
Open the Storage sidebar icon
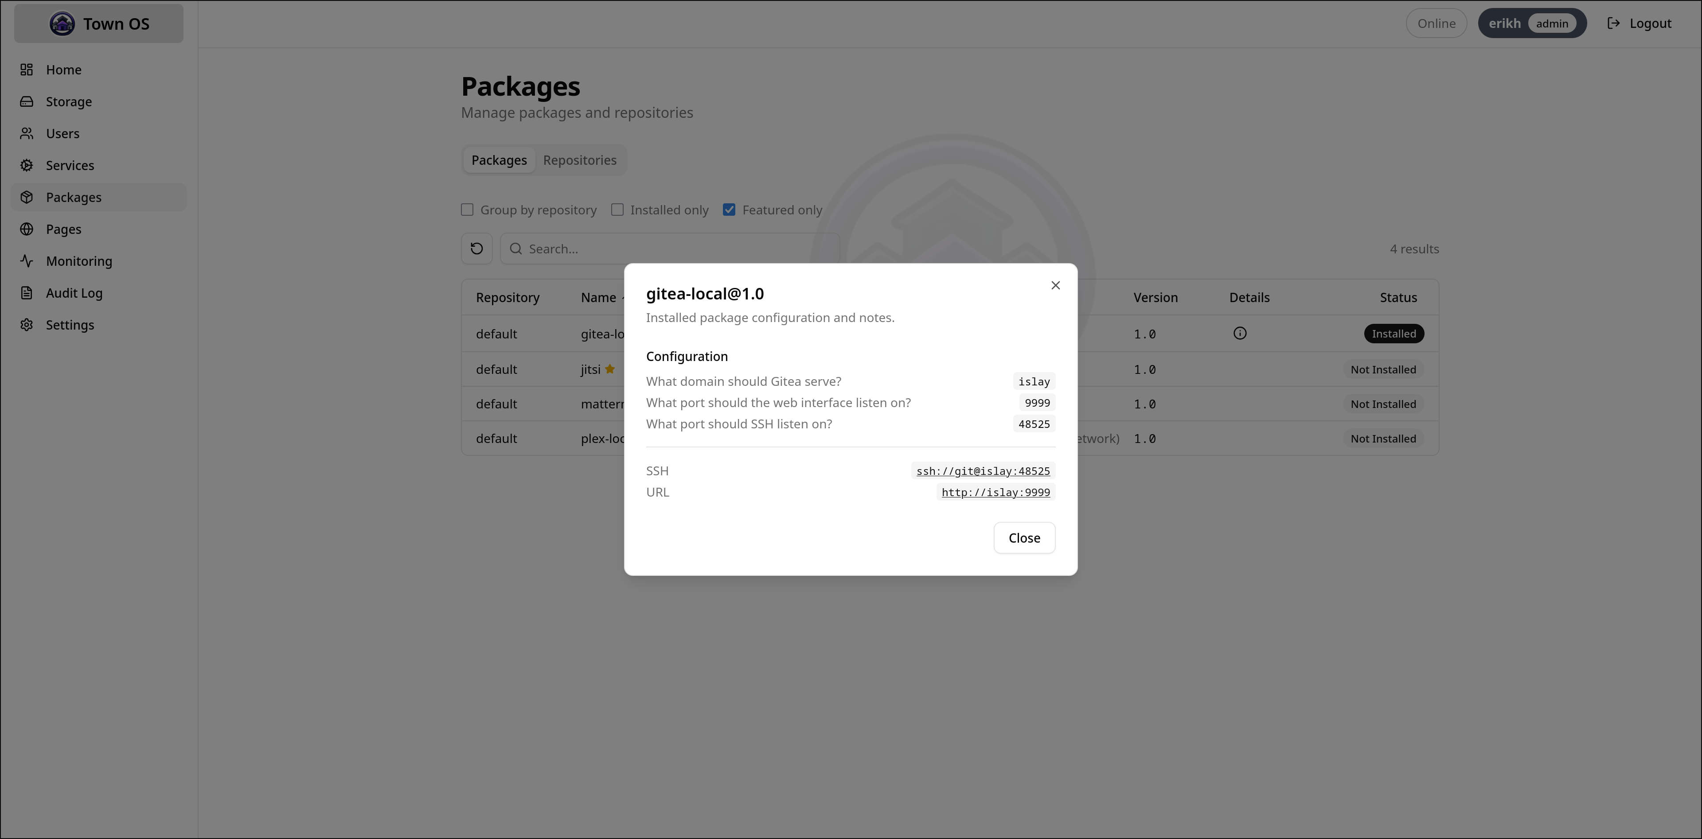pos(27,101)
